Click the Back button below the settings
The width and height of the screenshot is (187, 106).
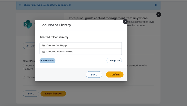pos(31,93)
